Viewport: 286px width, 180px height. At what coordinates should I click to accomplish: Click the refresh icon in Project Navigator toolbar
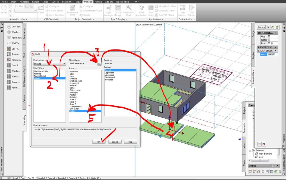[x=276, y=171]
